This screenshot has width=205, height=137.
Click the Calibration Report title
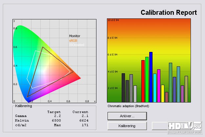click(169, 12)
